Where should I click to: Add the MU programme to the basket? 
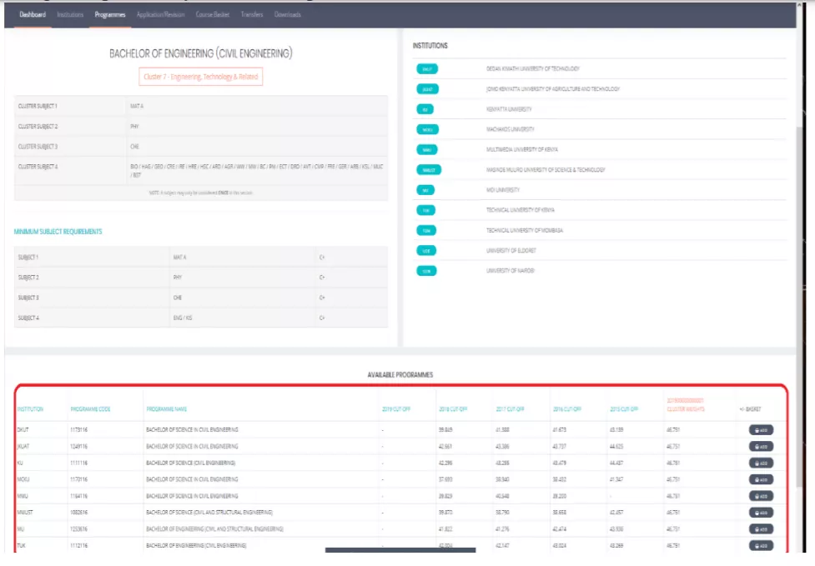click(x=761, y=529)
